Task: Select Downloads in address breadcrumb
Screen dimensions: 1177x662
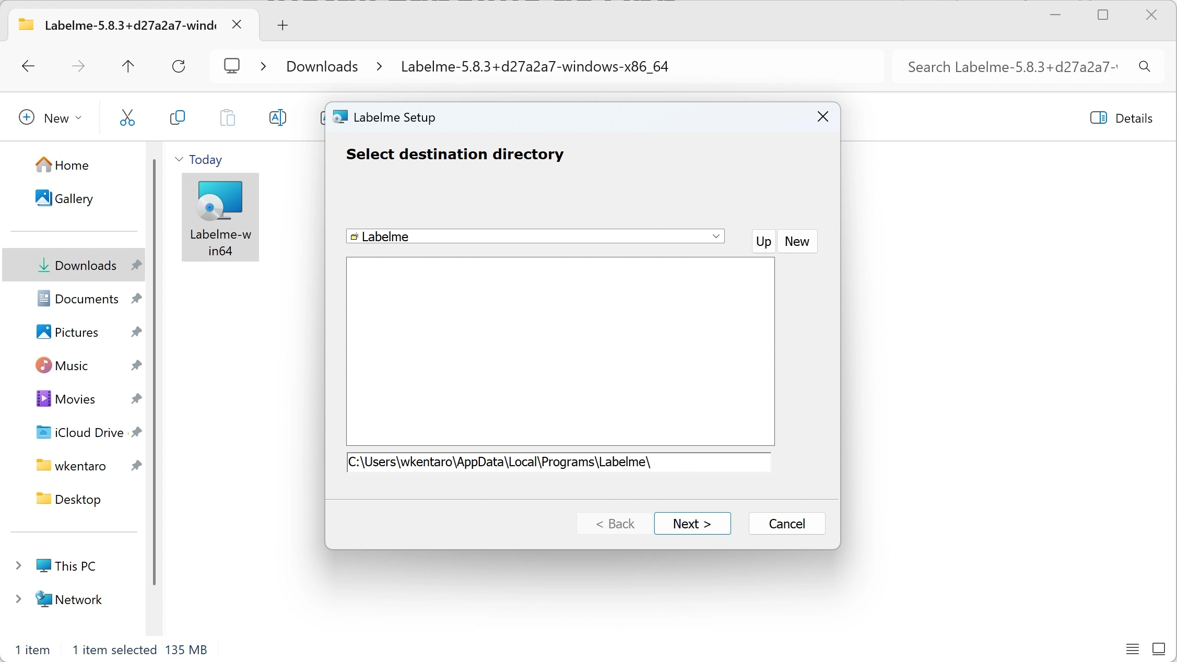Action: (x=322, y=66)
